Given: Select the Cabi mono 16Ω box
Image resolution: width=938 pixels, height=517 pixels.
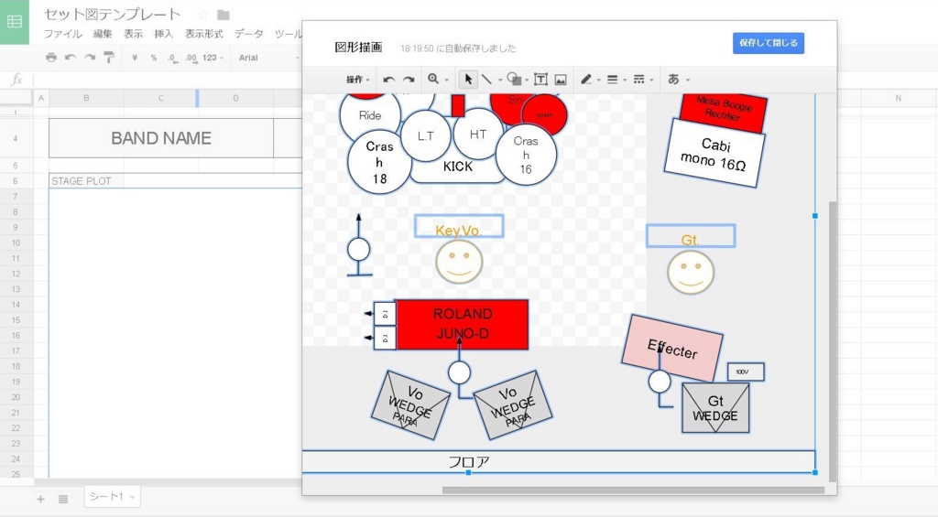Looking at the screenshot, I should tap(714, 153).
